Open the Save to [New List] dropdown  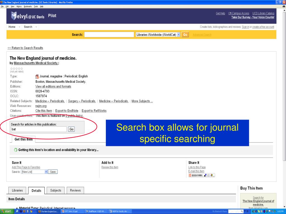pyautogui.click(x=34, y=172)
